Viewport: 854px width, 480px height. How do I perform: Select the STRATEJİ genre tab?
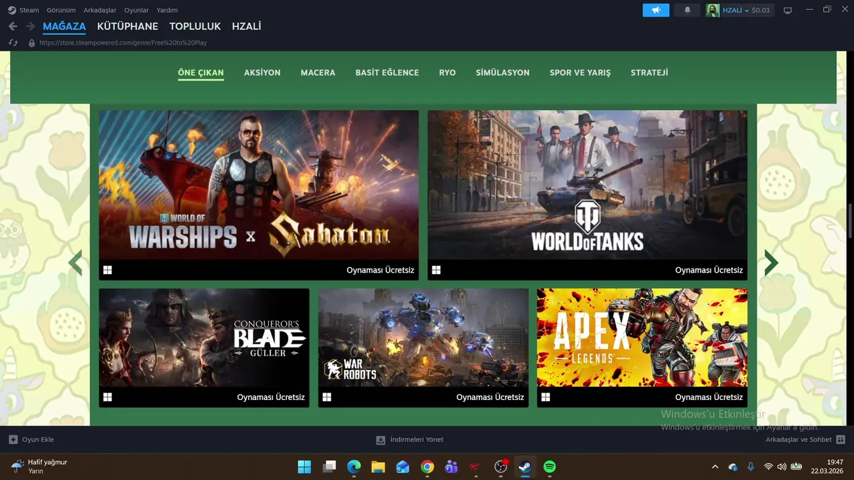(x=649, y=73)
